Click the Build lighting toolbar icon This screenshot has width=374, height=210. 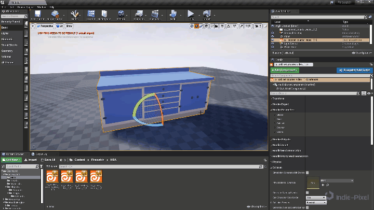click(x=173, y=15)
